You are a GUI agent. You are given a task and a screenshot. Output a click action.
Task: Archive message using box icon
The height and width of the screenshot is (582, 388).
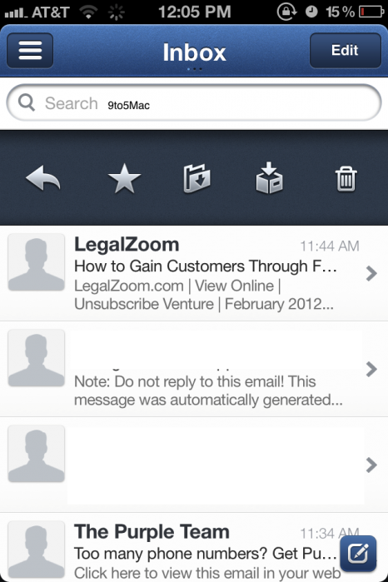coord(270,178)
